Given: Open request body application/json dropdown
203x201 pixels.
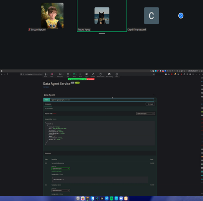Looking at the screenshot, I should (145, 114).
